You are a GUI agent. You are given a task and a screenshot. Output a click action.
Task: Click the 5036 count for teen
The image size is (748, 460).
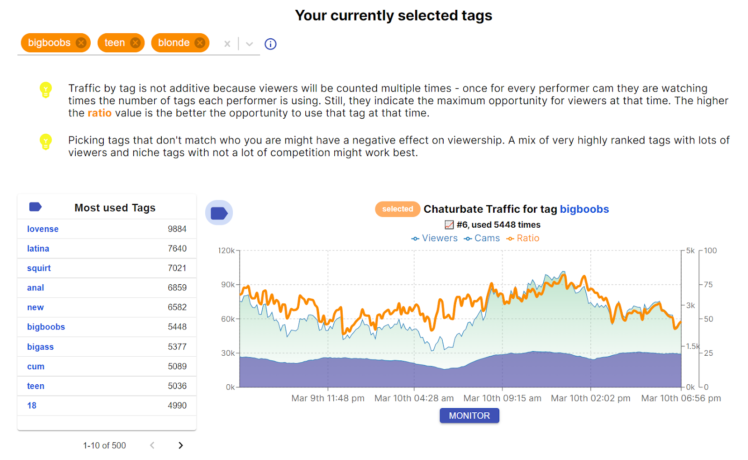click(177, 386)
